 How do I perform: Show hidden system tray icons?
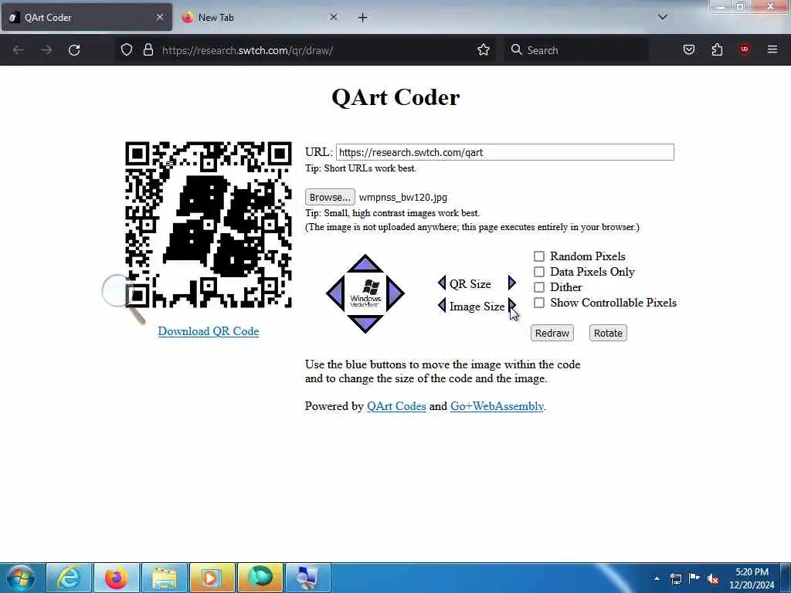point(657,578)
